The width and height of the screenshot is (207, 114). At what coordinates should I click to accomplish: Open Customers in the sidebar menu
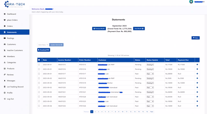click(x=11, y=44)
